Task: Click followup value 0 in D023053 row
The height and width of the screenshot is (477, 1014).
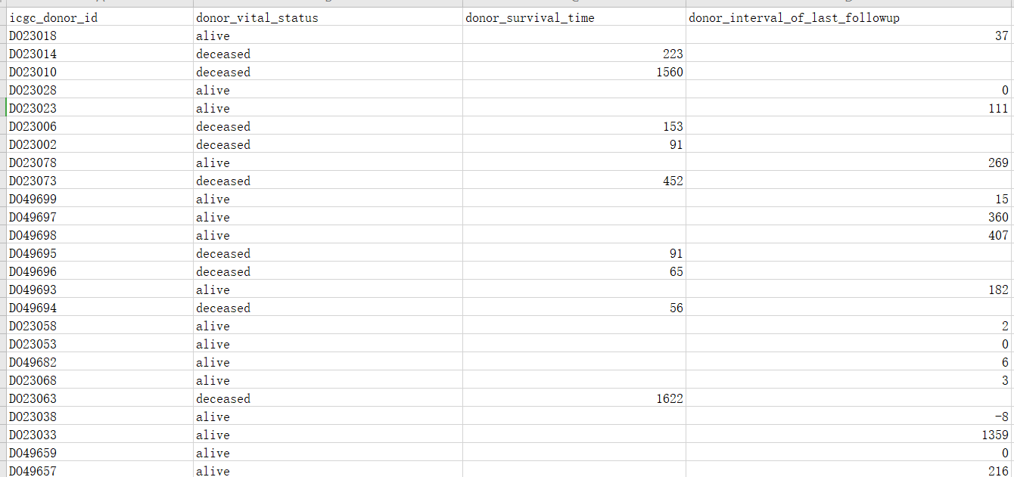Action: coord(850,344)
